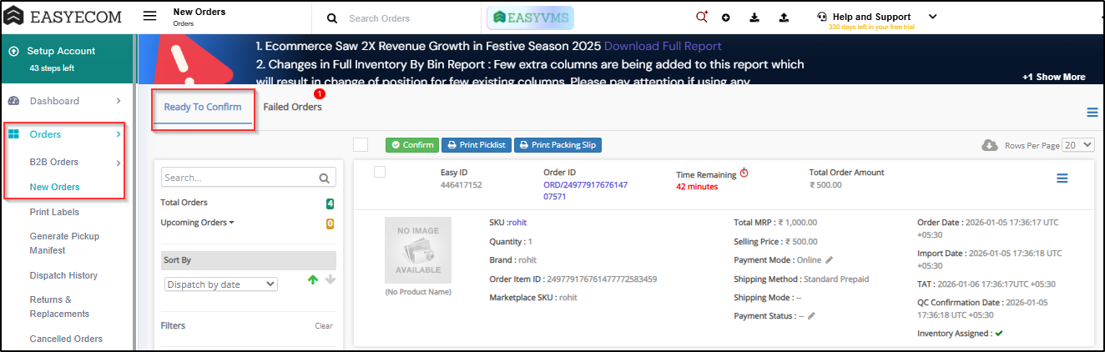Tick the select-all orders checkbox
The width and height of the screenshot is (1105, 352).
pyautogui.click(x=361, y=145)
